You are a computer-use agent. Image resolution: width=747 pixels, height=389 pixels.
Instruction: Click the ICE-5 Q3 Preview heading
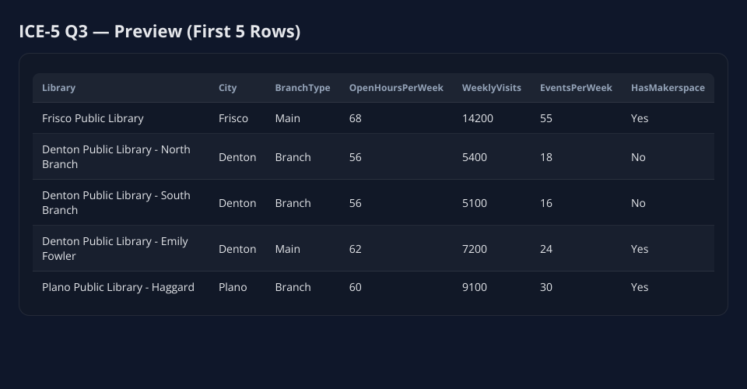(x=160, y=31)
